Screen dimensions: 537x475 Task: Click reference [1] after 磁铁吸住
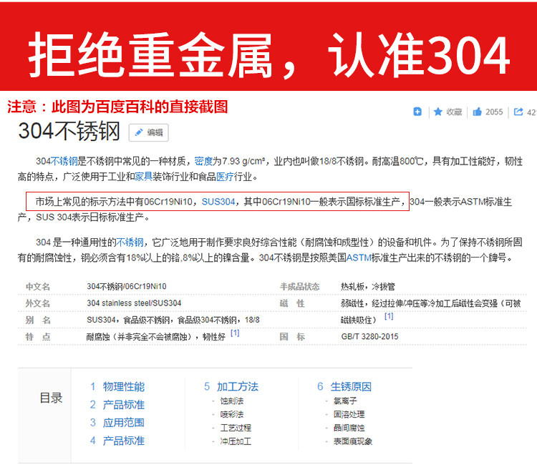[389, 316]
